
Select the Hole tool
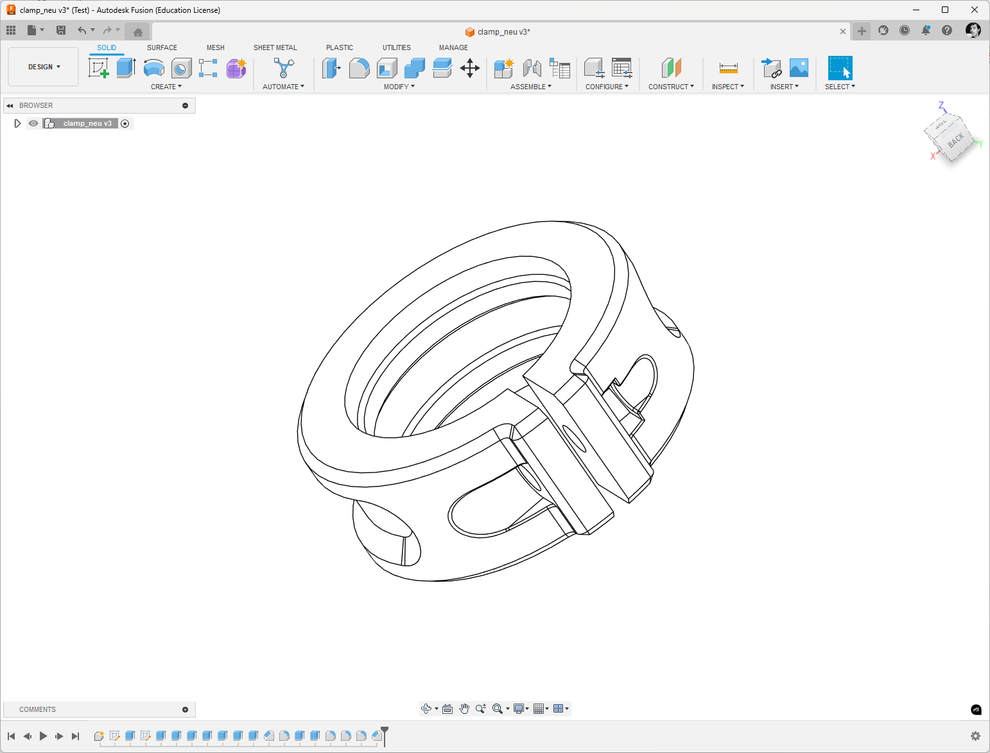181,67
